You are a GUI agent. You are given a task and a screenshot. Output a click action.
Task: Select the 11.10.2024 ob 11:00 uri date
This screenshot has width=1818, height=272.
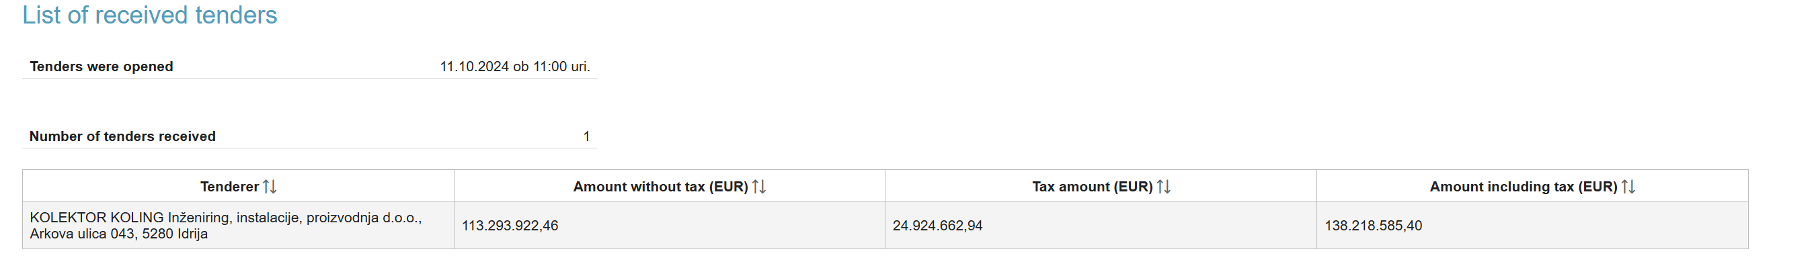[514, 67]
